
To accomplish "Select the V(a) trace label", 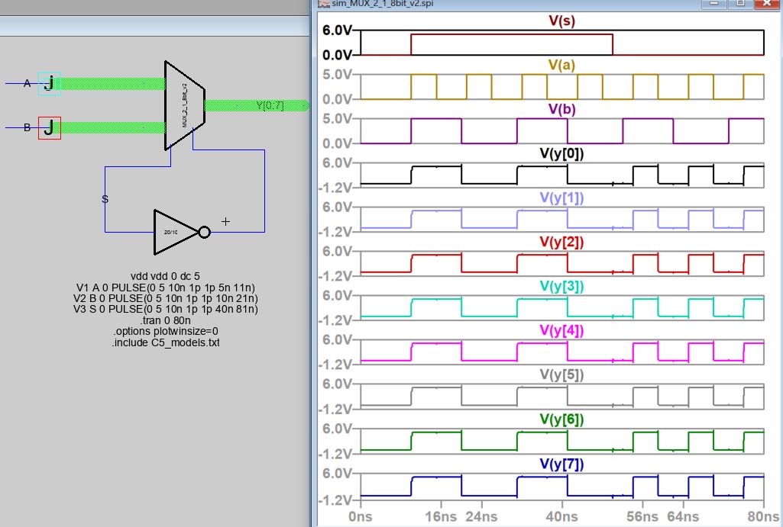I will coord(561,66).
